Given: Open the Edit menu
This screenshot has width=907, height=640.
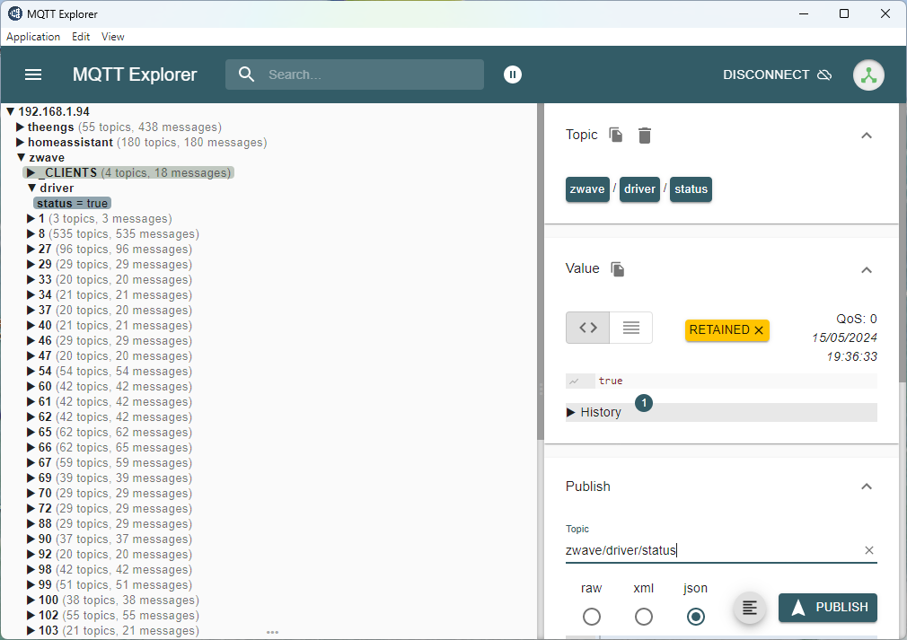Looking at the screenshot, I should (x=81, y=37).
